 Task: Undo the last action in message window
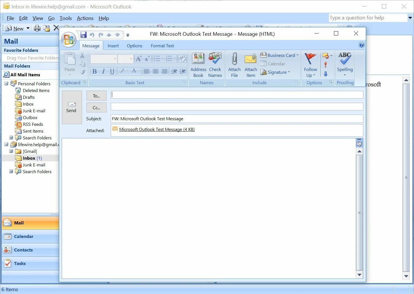[92, 35]
